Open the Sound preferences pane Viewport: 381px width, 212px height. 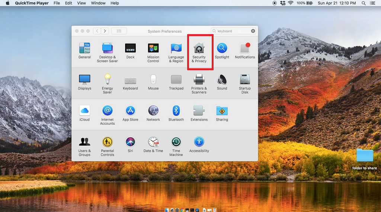click(222, 82)
